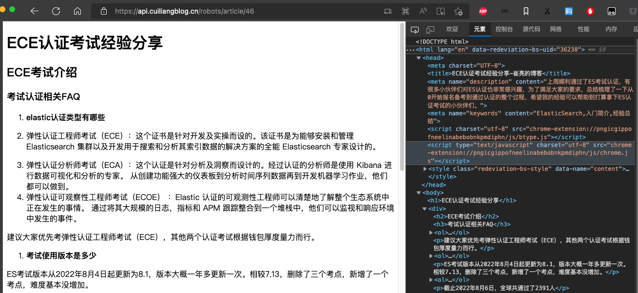Activate DevTools inspect element picker

pyautogui.click(x=415, y=29)
